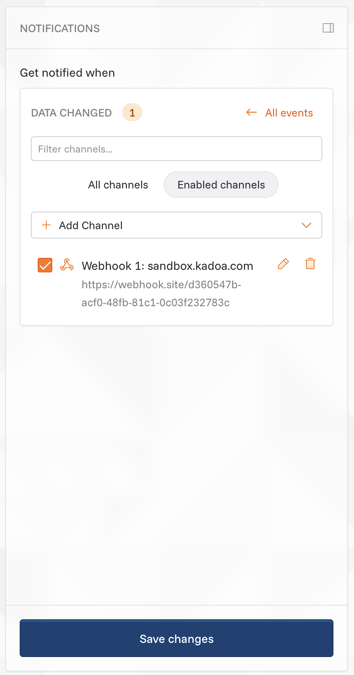Image resolution: width=354 pixels, height=675 pixels.
Task: Click the back arrow beside All events
Action: pos(252,113)
